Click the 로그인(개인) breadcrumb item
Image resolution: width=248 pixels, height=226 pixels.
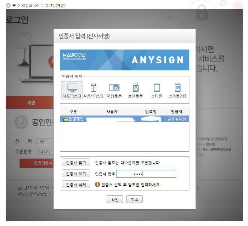point(55,6)
